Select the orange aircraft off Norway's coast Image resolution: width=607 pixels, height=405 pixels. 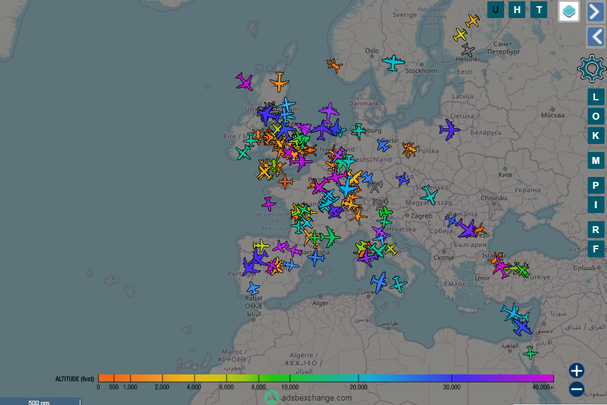[334, 65]
